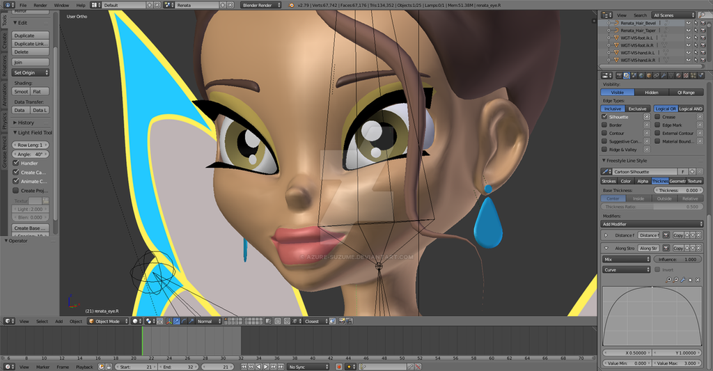Select Exclusive edge type mode
The height and width of the screenshot is (371, 713).
pyautogui.click(x=637, y=109)
